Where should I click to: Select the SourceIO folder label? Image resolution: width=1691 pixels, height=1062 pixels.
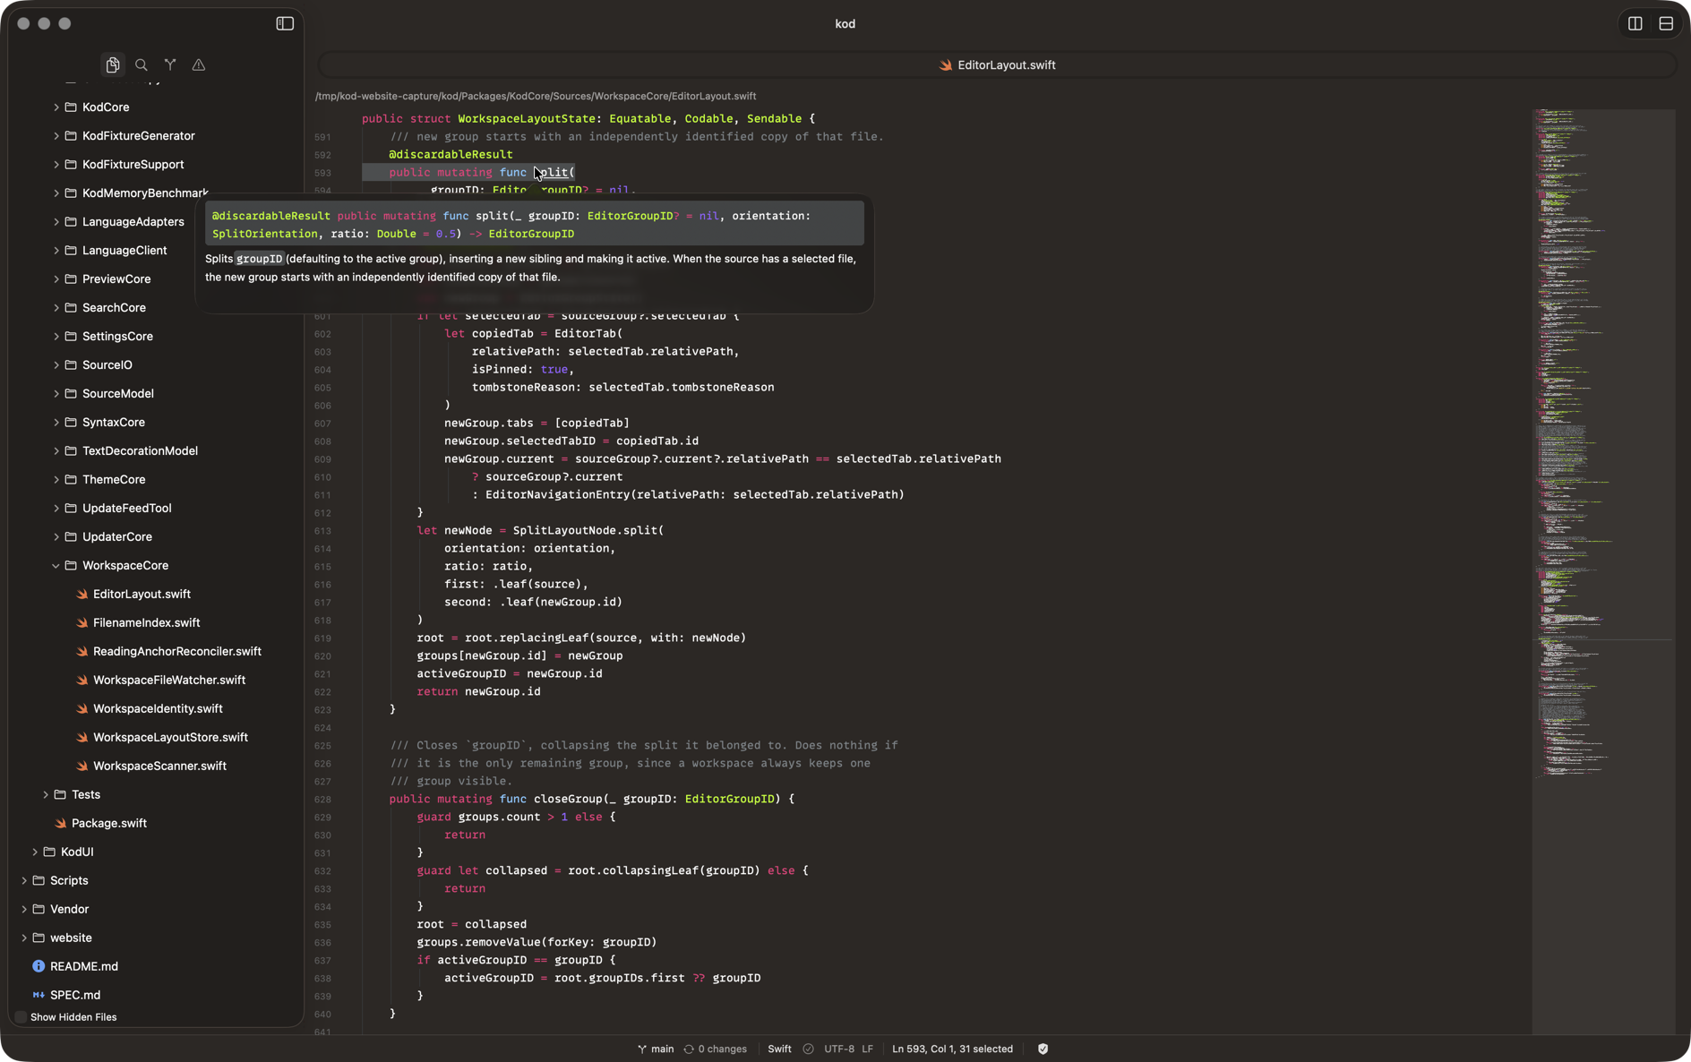[x=107, y=364]
